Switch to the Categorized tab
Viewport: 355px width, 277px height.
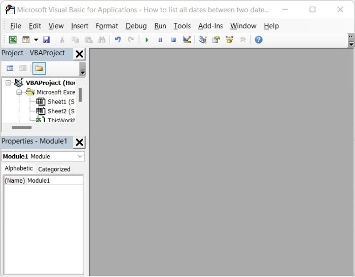(54, 169)
